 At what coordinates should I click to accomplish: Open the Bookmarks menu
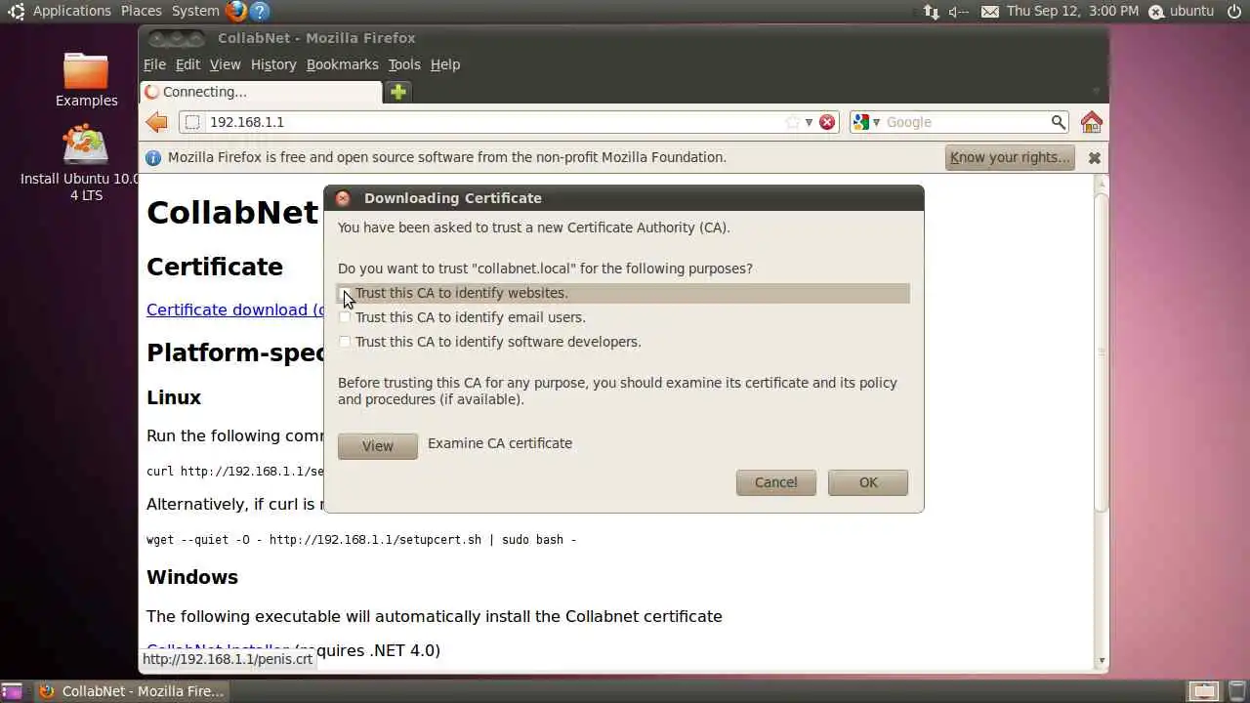tap(342, 64)
